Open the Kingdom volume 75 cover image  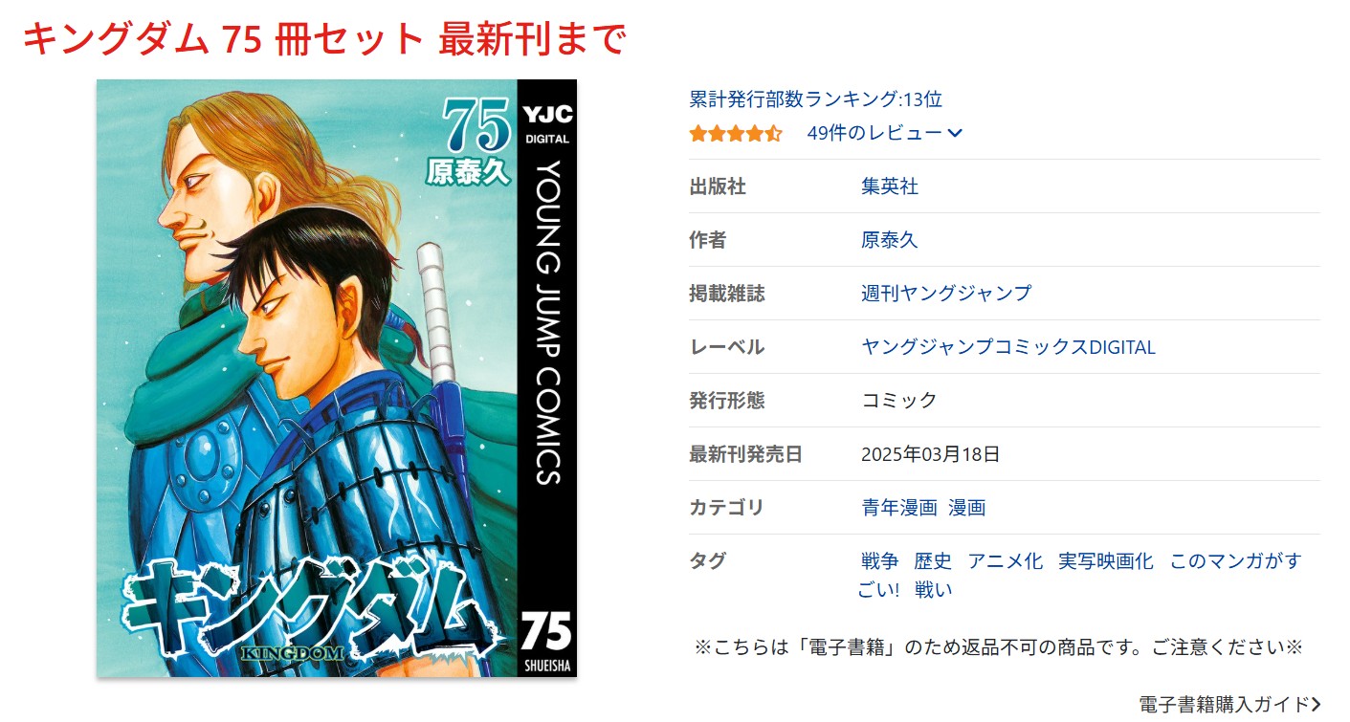click(337, 378)
